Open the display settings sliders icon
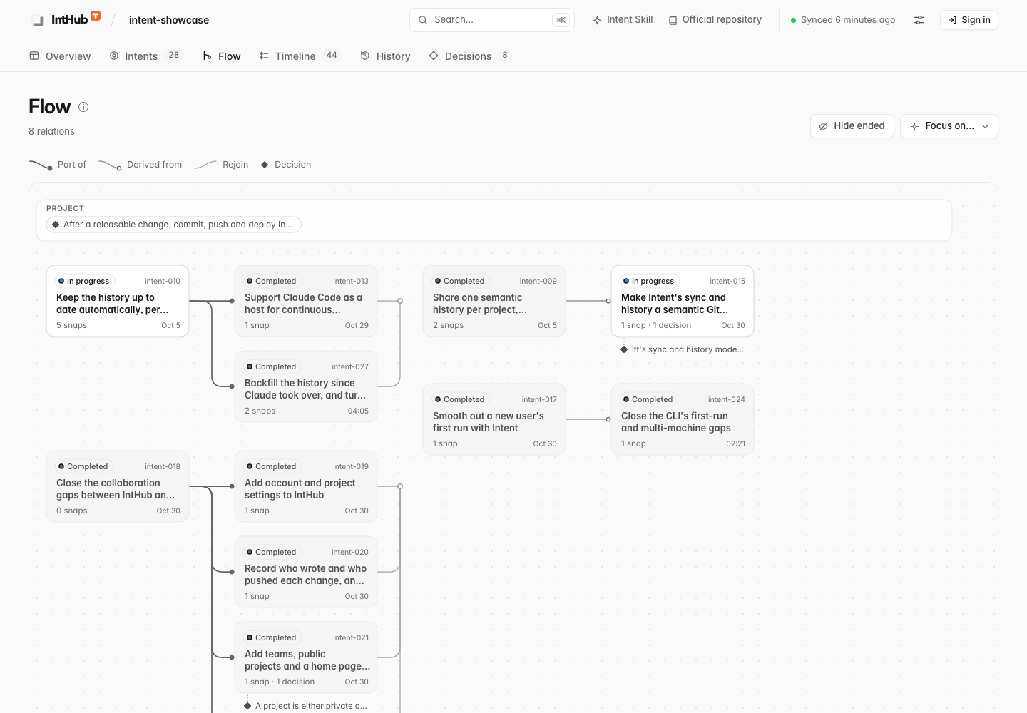1027x713 pixels. [x=919, y=20]
